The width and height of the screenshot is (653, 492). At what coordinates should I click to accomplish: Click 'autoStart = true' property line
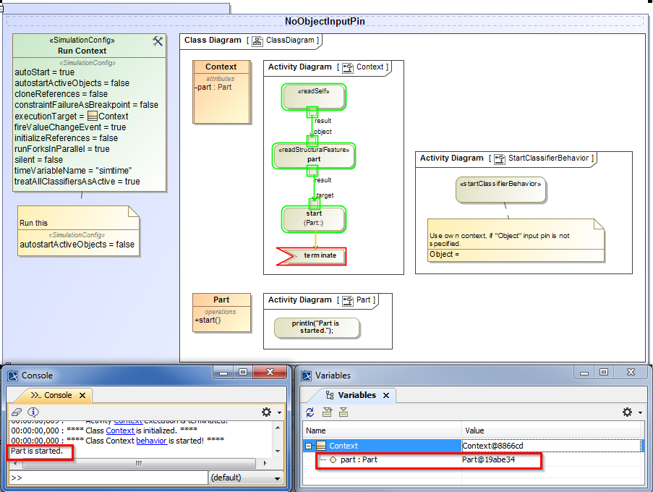45,72
